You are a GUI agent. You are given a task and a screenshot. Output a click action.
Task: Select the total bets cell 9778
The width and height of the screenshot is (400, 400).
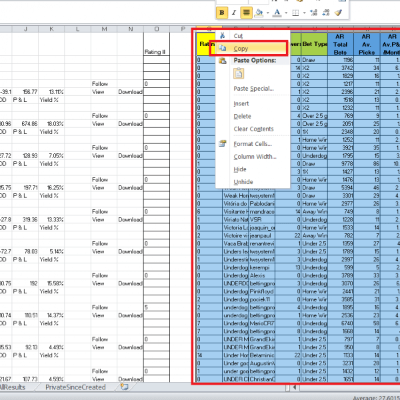click(341, 164)
